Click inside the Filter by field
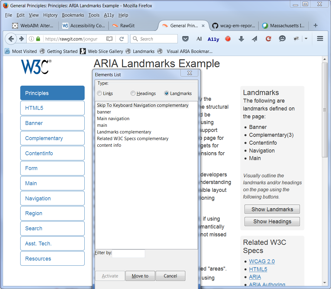Viewport: 331px width, 289px height. [128, 254]
